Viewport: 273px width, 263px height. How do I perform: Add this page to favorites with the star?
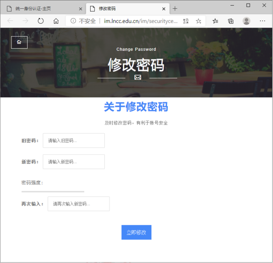[x=199, y=21]
